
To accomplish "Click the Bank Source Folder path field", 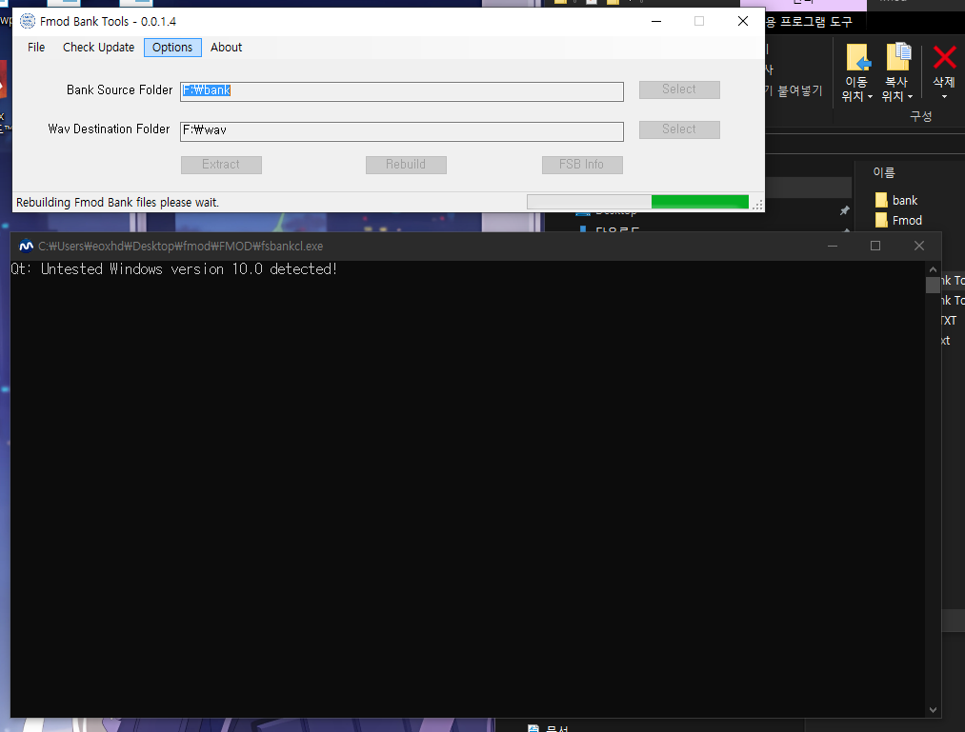I will click(x=402, y=91).
